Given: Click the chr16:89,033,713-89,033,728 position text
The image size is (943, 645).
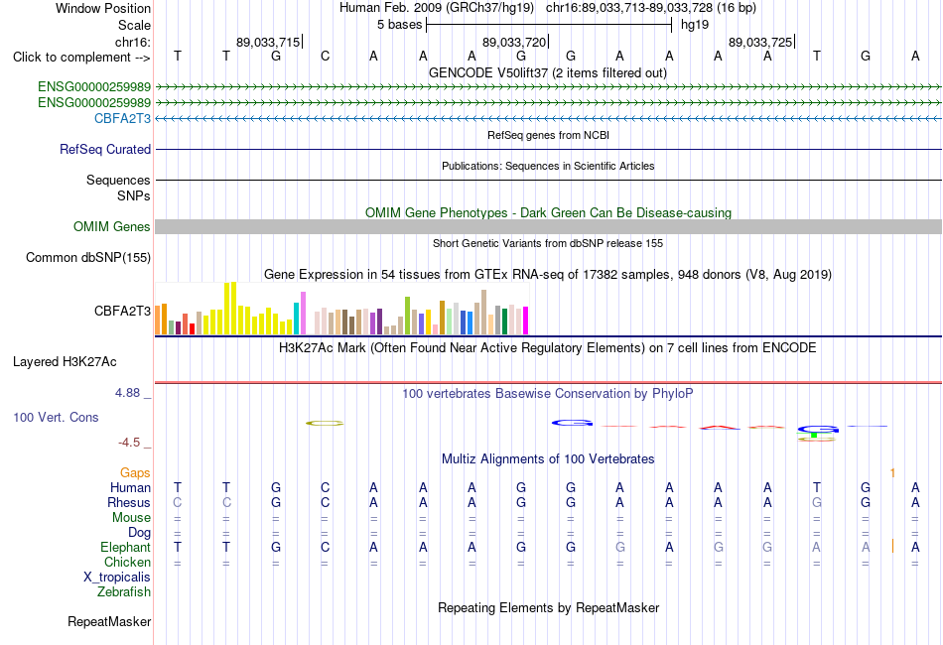Looking at the screenshot, I should click(629, 8).
